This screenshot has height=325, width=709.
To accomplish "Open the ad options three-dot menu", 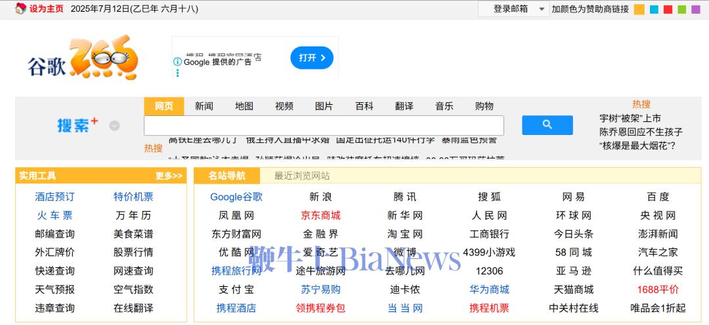I will pyautogui.click(x=178, y=73).
